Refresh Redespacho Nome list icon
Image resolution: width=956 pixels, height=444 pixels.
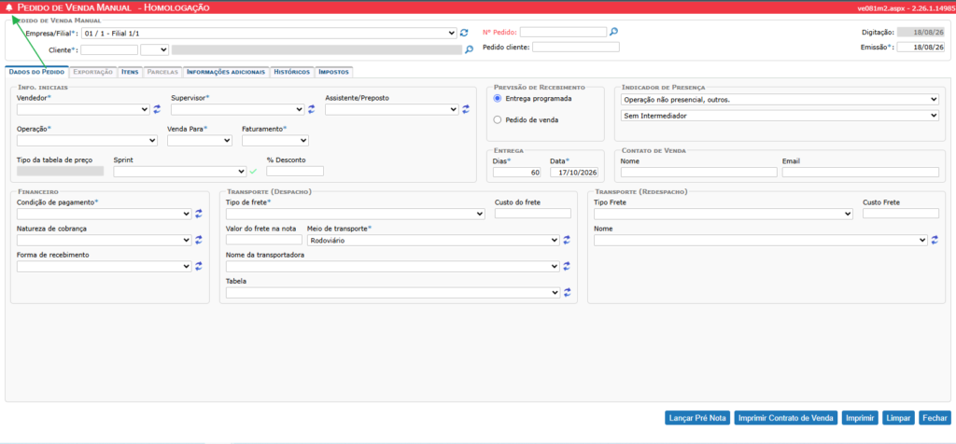[x=935, y=240]
